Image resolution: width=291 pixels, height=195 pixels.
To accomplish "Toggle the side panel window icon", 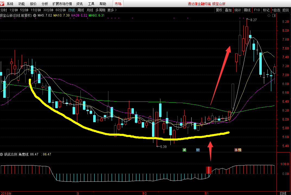I will (x=274, y=16).
